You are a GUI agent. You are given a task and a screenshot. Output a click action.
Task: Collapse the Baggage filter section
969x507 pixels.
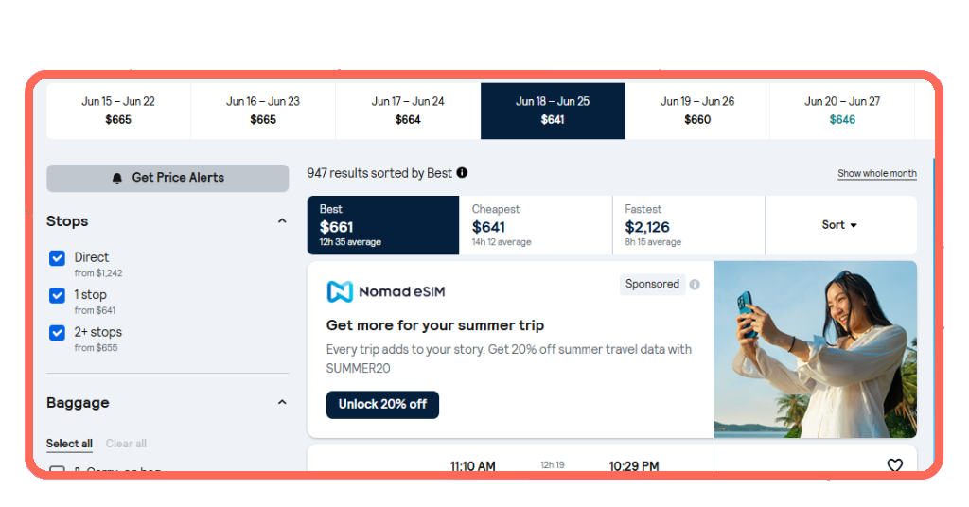(282, 403)
